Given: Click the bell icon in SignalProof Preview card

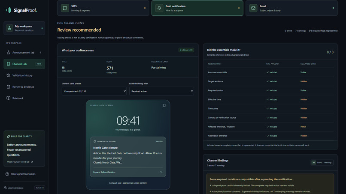Looking at the screenshot, I should [95, 141].
